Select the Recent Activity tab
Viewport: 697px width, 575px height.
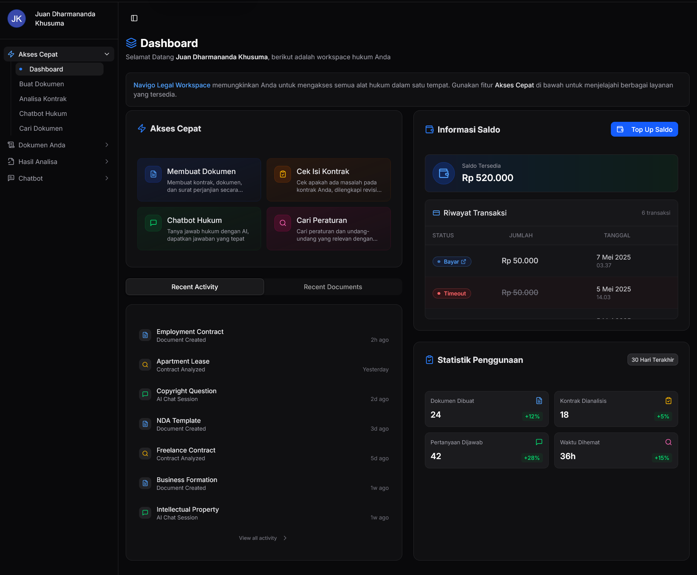(194, 287)
